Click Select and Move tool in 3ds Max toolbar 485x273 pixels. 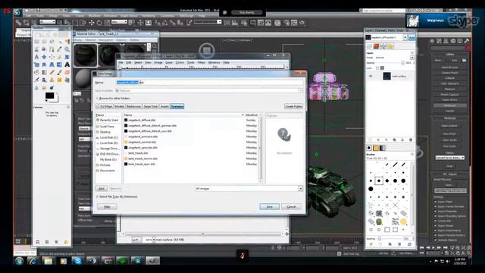click(x=92, y=23)
